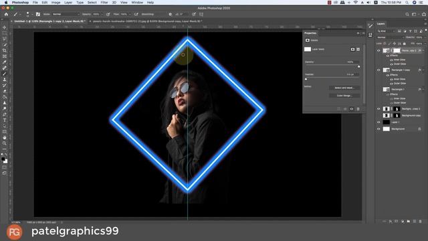Show the hidden Rectangle 1 layer
The width and height of the screenshot is (428, 241).
(x=379, y=89)
